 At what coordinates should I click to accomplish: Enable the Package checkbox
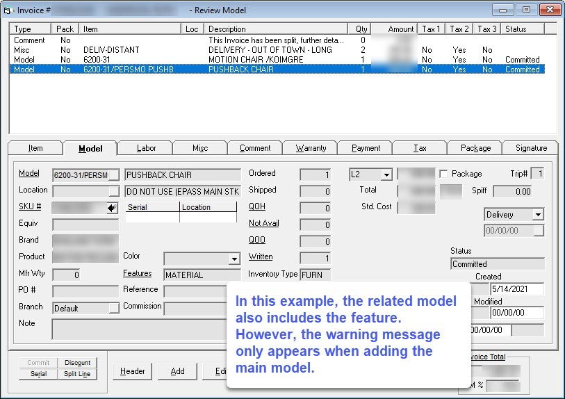[x=443, y=174]
